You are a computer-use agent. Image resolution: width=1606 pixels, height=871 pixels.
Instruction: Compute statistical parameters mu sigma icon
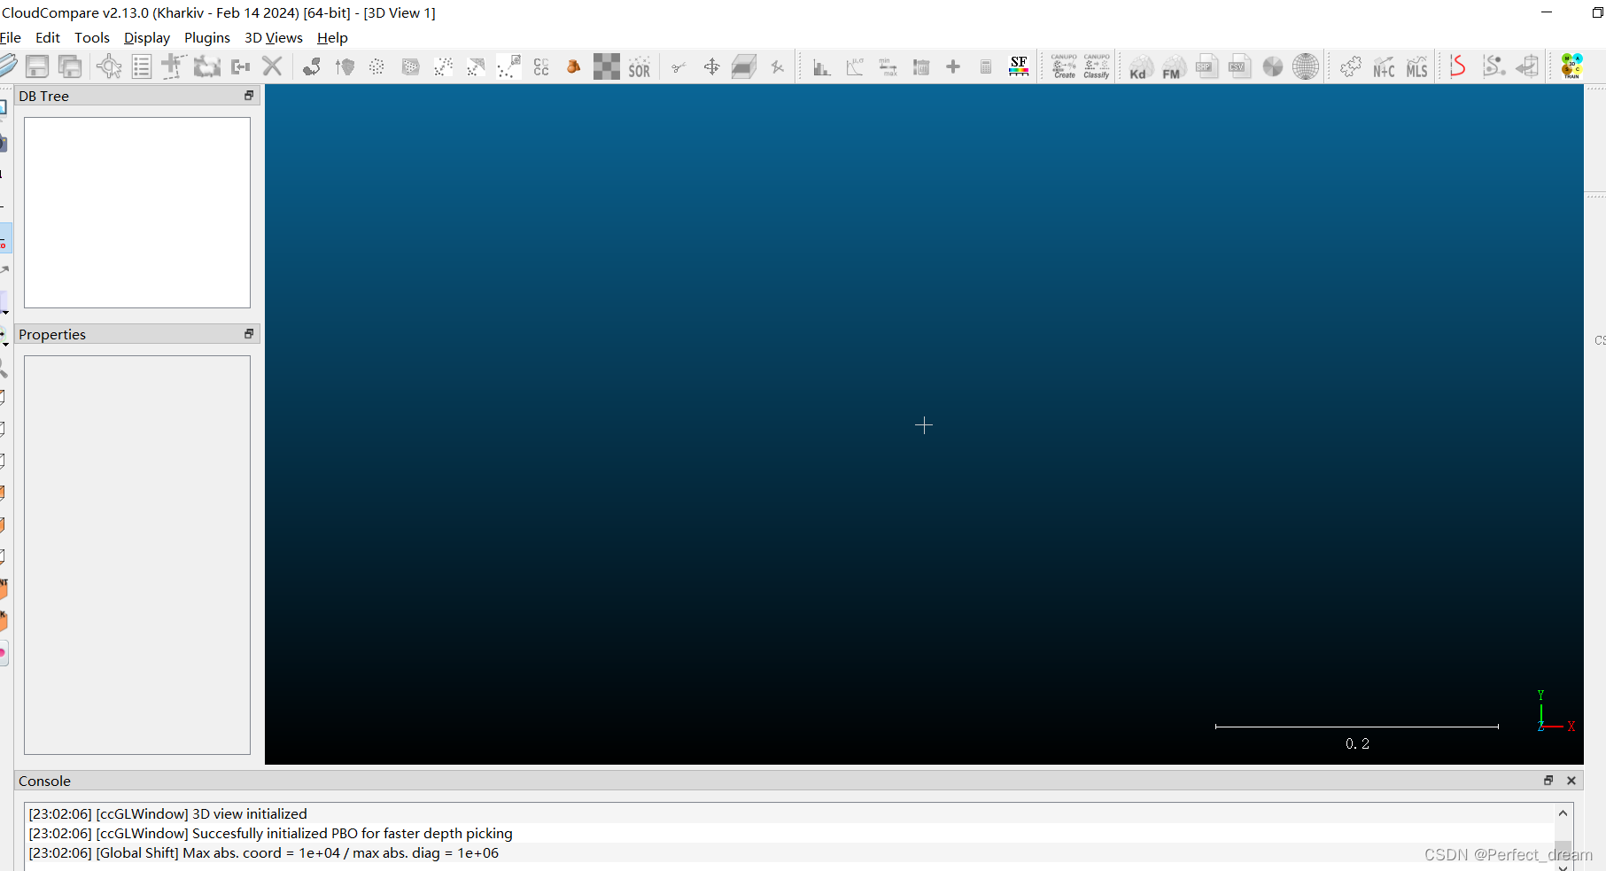tap(855, 67)
